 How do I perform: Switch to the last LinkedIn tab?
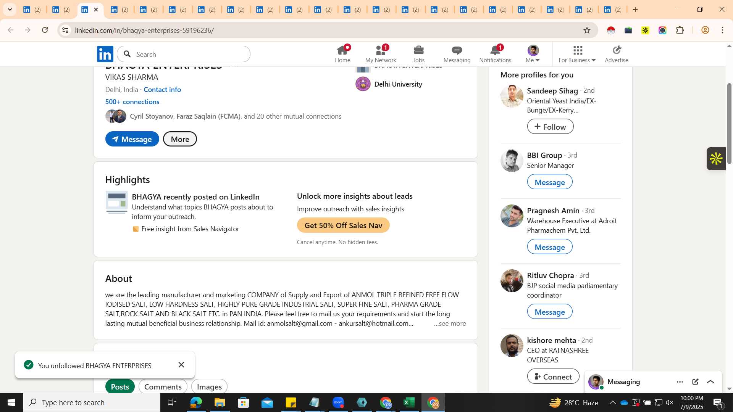[x=612, y=10]
